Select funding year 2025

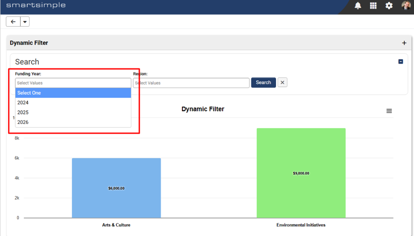pyautogui.click(x=73, y=113)
